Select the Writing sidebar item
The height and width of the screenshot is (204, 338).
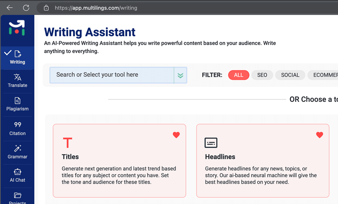click(x=17, y=58)
